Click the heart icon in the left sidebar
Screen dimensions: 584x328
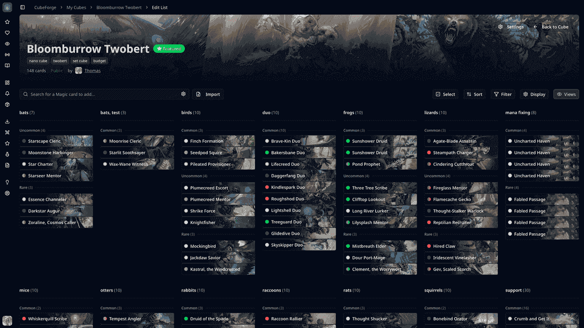(x=7, y=33)
